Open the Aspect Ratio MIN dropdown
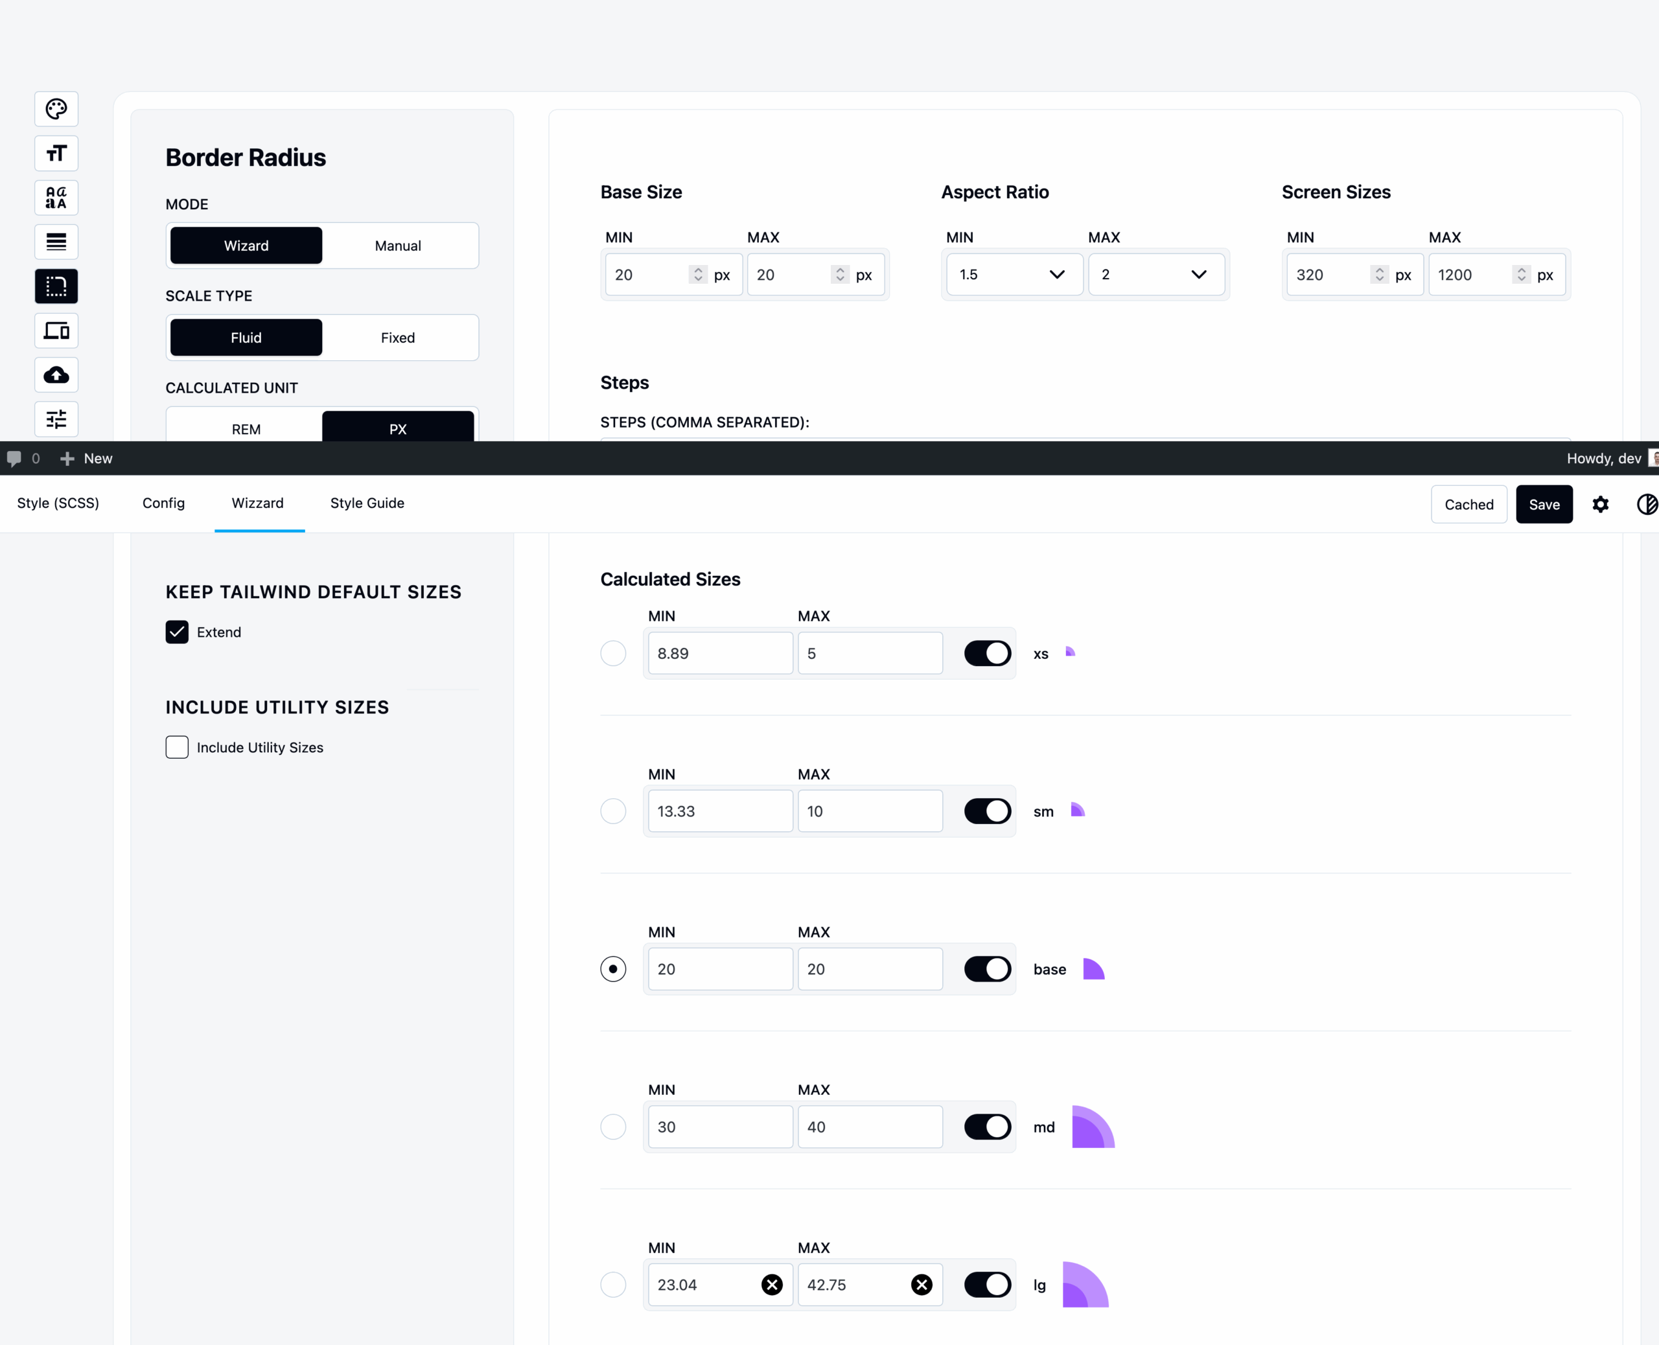This screenshot has height=1345, width=1659. [x=1013, y=274]
